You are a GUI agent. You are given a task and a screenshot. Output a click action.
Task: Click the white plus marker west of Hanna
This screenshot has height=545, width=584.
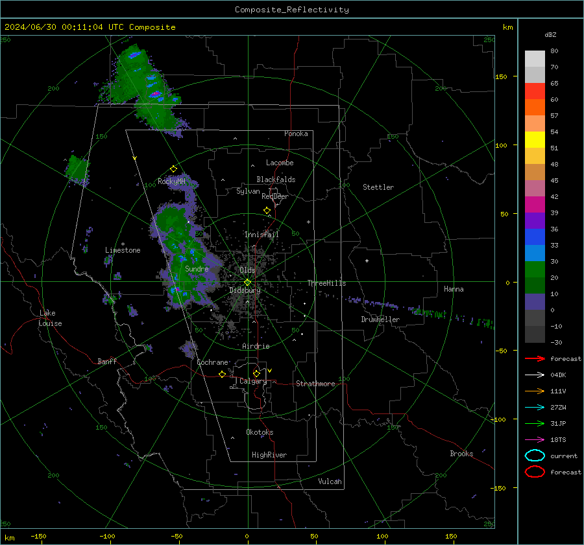point(367,261)
